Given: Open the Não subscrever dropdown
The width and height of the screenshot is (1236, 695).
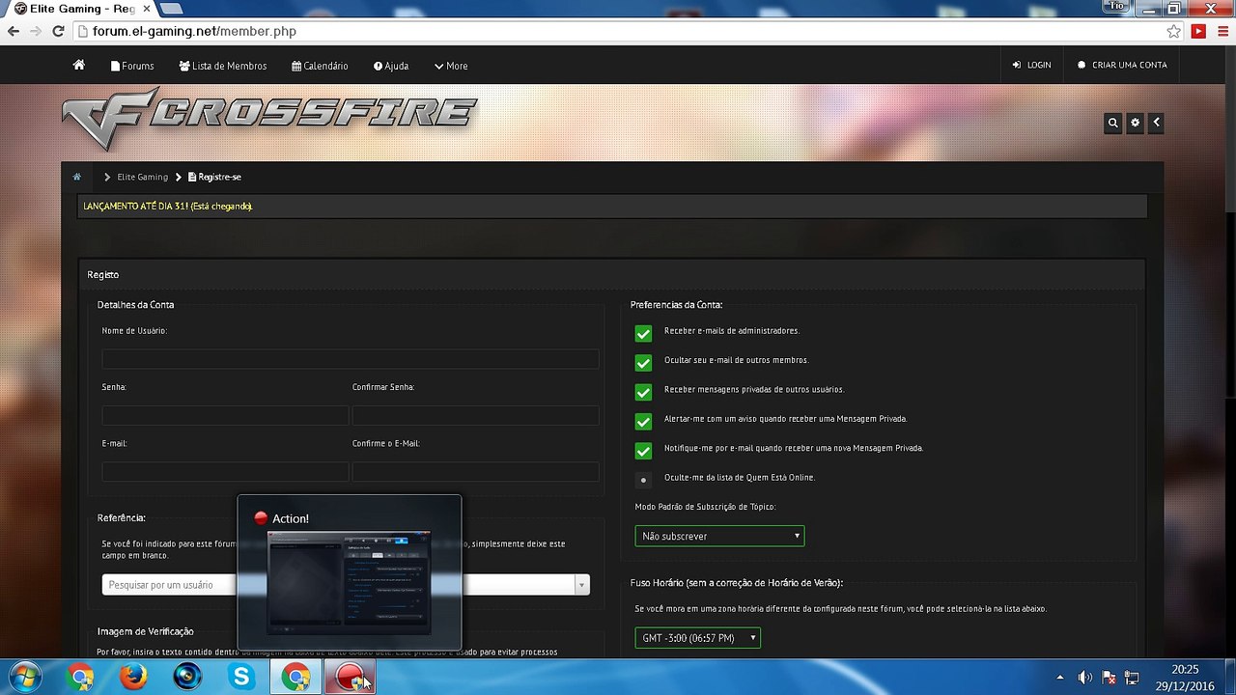Looking at the screenshot, I should coord(719,536).
